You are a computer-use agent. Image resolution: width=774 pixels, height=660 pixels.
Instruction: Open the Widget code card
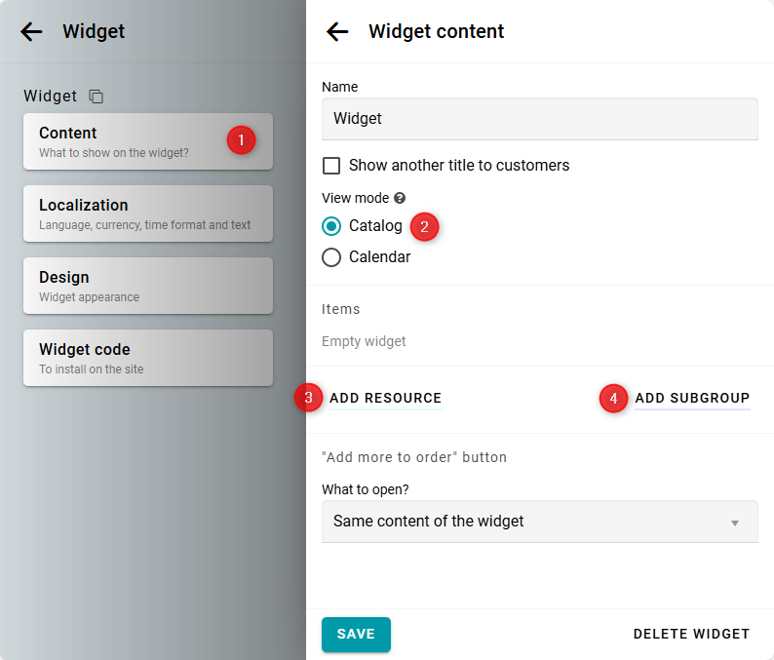pos(147,358)
